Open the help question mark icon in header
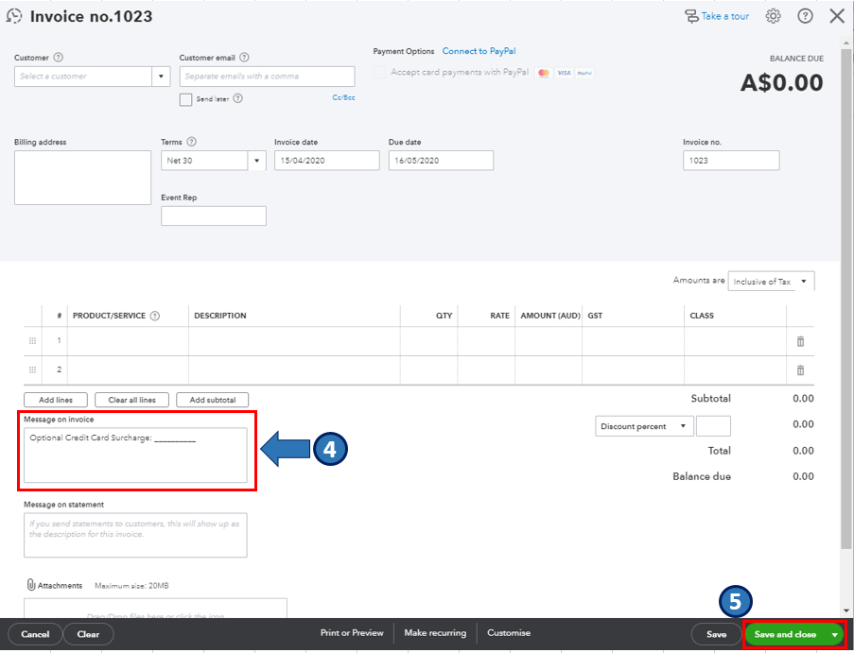Screen dimensions: 854x653 coord(805,16)
